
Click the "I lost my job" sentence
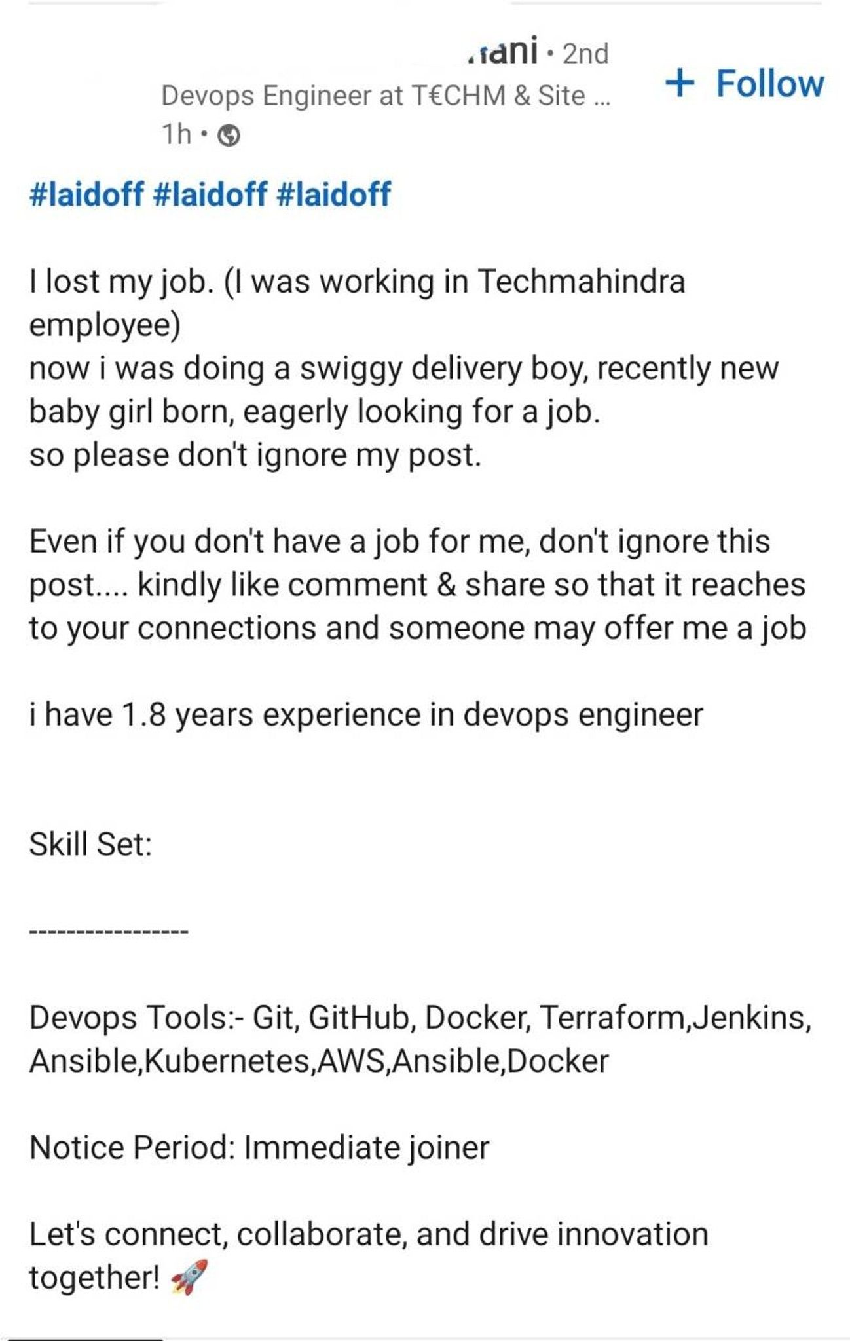pyautogui.click(x=357, y=282)
